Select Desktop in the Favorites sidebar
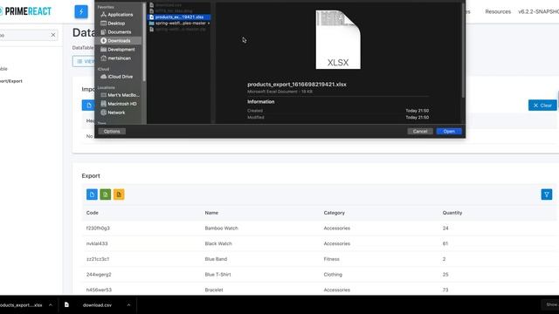The image size is (559, 314). [x=116, y=24]
